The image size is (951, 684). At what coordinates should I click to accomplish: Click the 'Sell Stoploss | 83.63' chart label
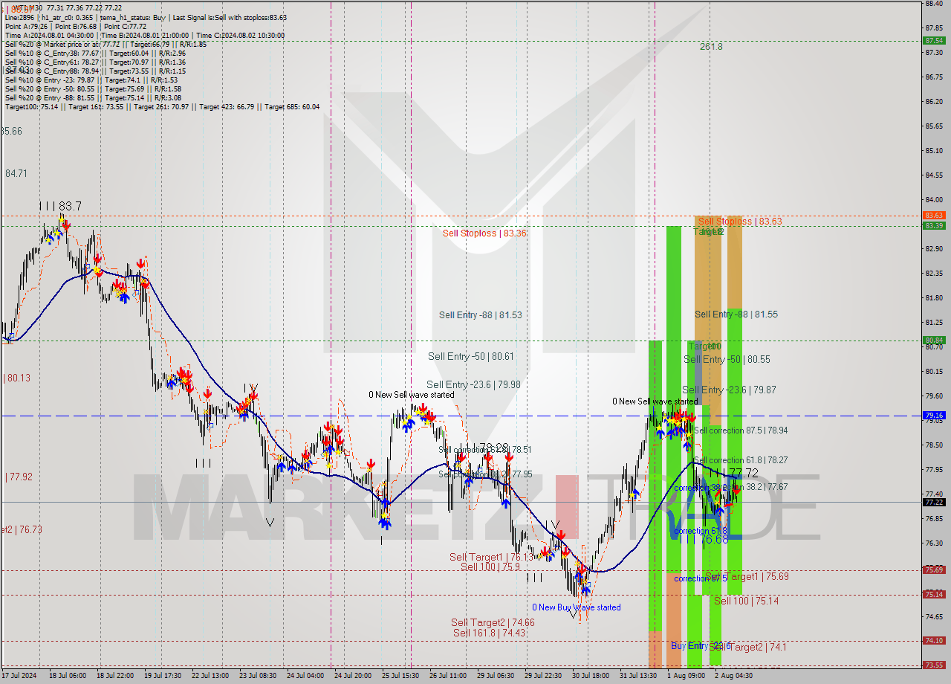point(740,222)
